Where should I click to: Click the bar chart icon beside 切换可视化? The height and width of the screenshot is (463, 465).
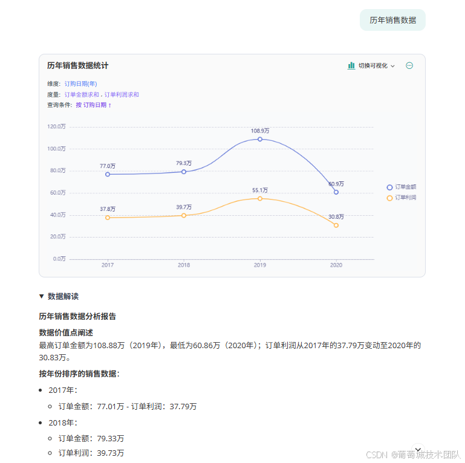351,65
